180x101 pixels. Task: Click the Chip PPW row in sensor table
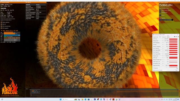point(36,19)
